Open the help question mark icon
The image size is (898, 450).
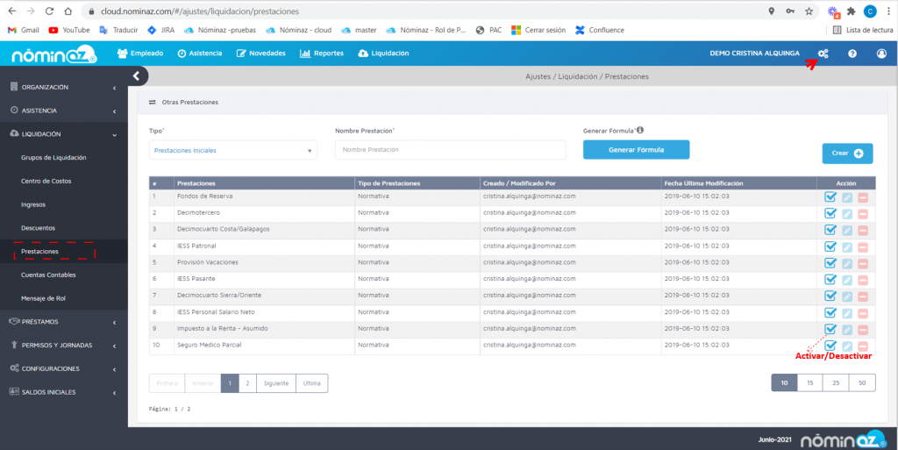click(x=852, y=54)
